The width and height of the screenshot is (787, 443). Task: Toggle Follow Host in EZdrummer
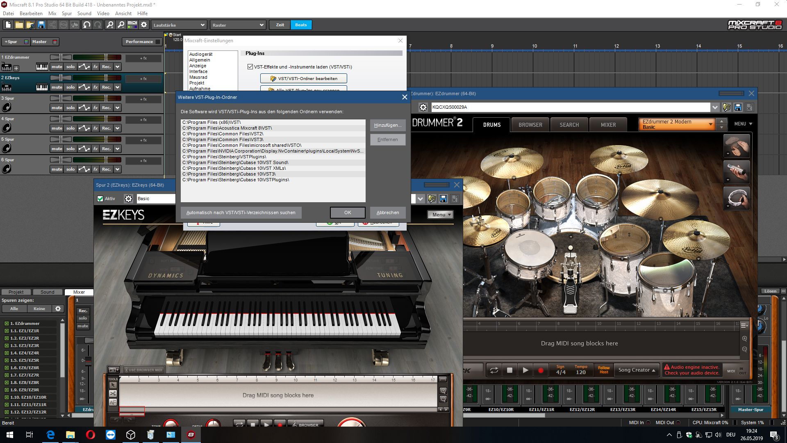[604, 370]
